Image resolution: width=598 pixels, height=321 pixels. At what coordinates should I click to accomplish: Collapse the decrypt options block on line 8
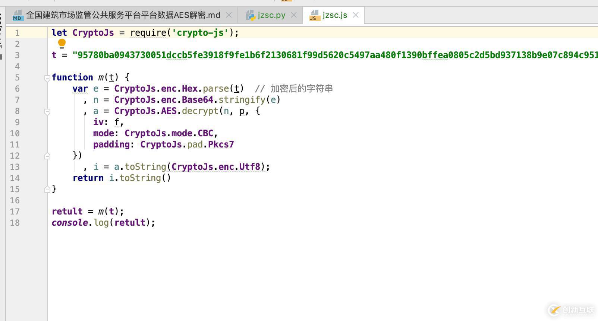click(47, 111)
